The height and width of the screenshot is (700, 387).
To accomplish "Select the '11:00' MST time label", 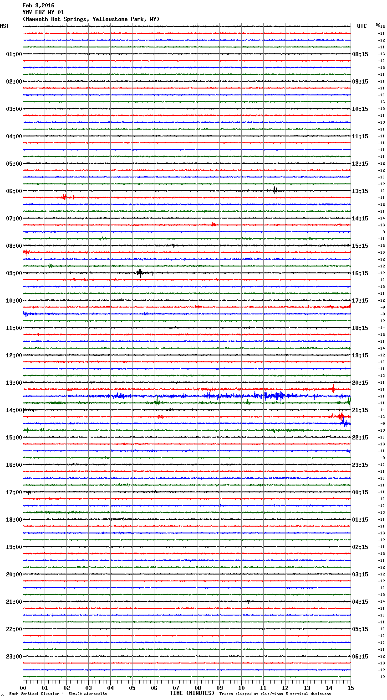I will click(14, 328).
